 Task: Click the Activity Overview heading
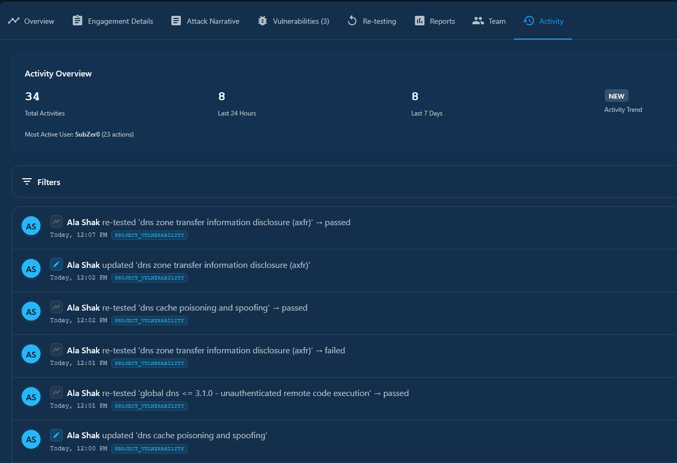(58, 74)
